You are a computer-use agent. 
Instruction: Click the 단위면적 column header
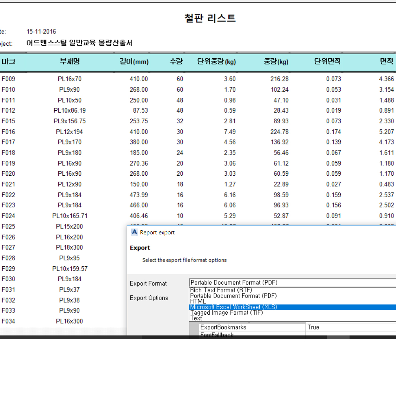327,61
